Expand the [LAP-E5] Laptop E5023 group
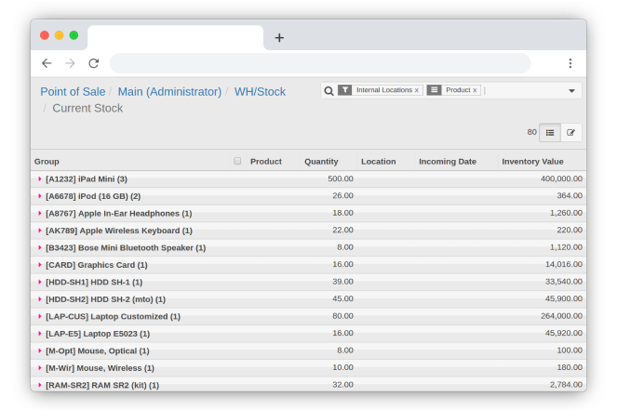This screenshot has height=410, width=617. point(40,334)
